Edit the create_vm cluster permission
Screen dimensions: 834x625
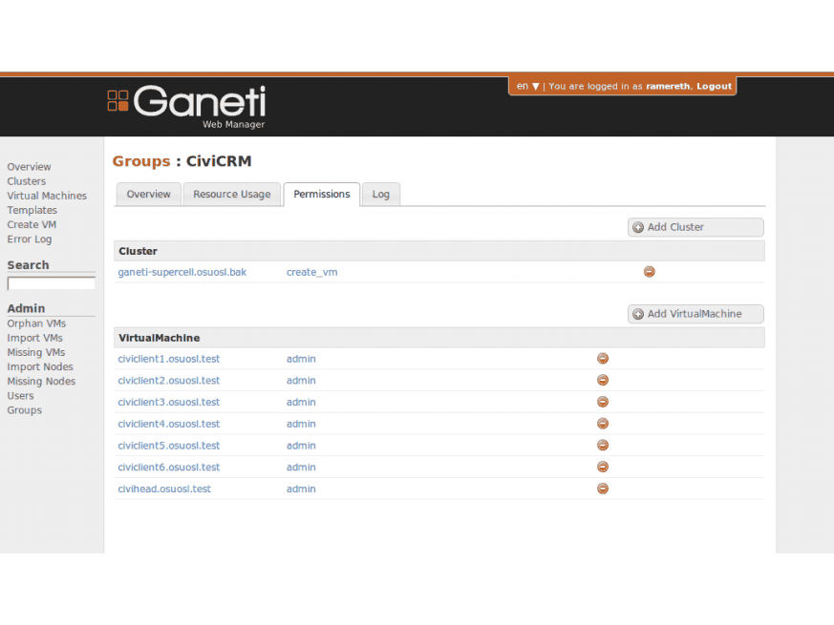click(x=311, y=272)
